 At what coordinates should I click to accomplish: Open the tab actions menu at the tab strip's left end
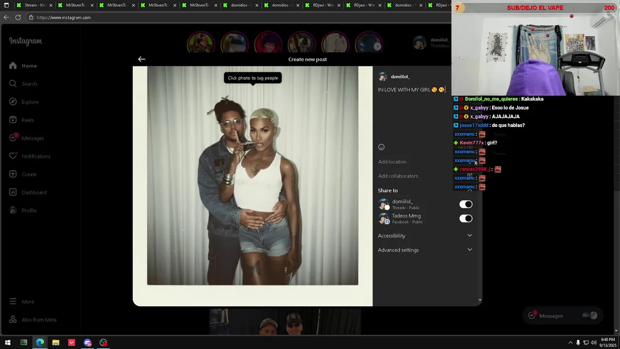(6, 5)
